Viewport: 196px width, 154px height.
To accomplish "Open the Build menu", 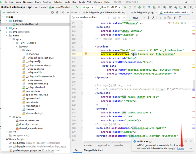I will (67, 2).
